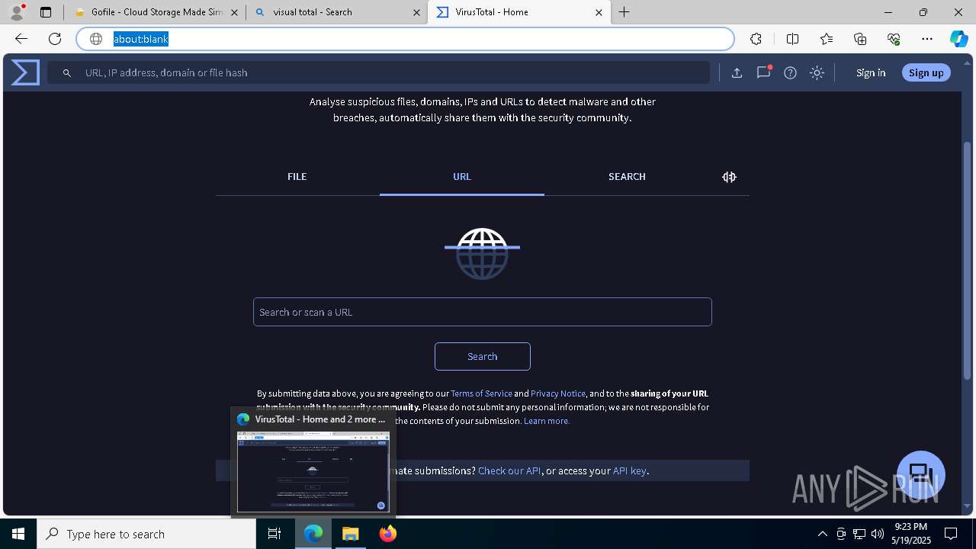Click the Sign in link
The width and height of the screenshot is (976, 549).
click(871, 72)
